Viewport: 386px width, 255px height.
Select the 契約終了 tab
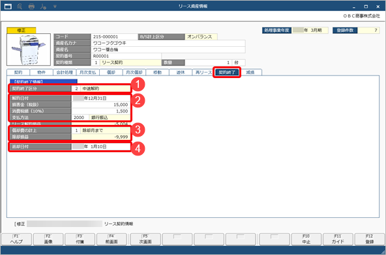click(227, 72)
